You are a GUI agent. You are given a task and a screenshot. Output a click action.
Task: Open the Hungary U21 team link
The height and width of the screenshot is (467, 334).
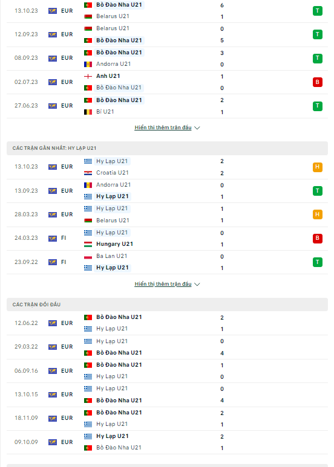[114, 244]
